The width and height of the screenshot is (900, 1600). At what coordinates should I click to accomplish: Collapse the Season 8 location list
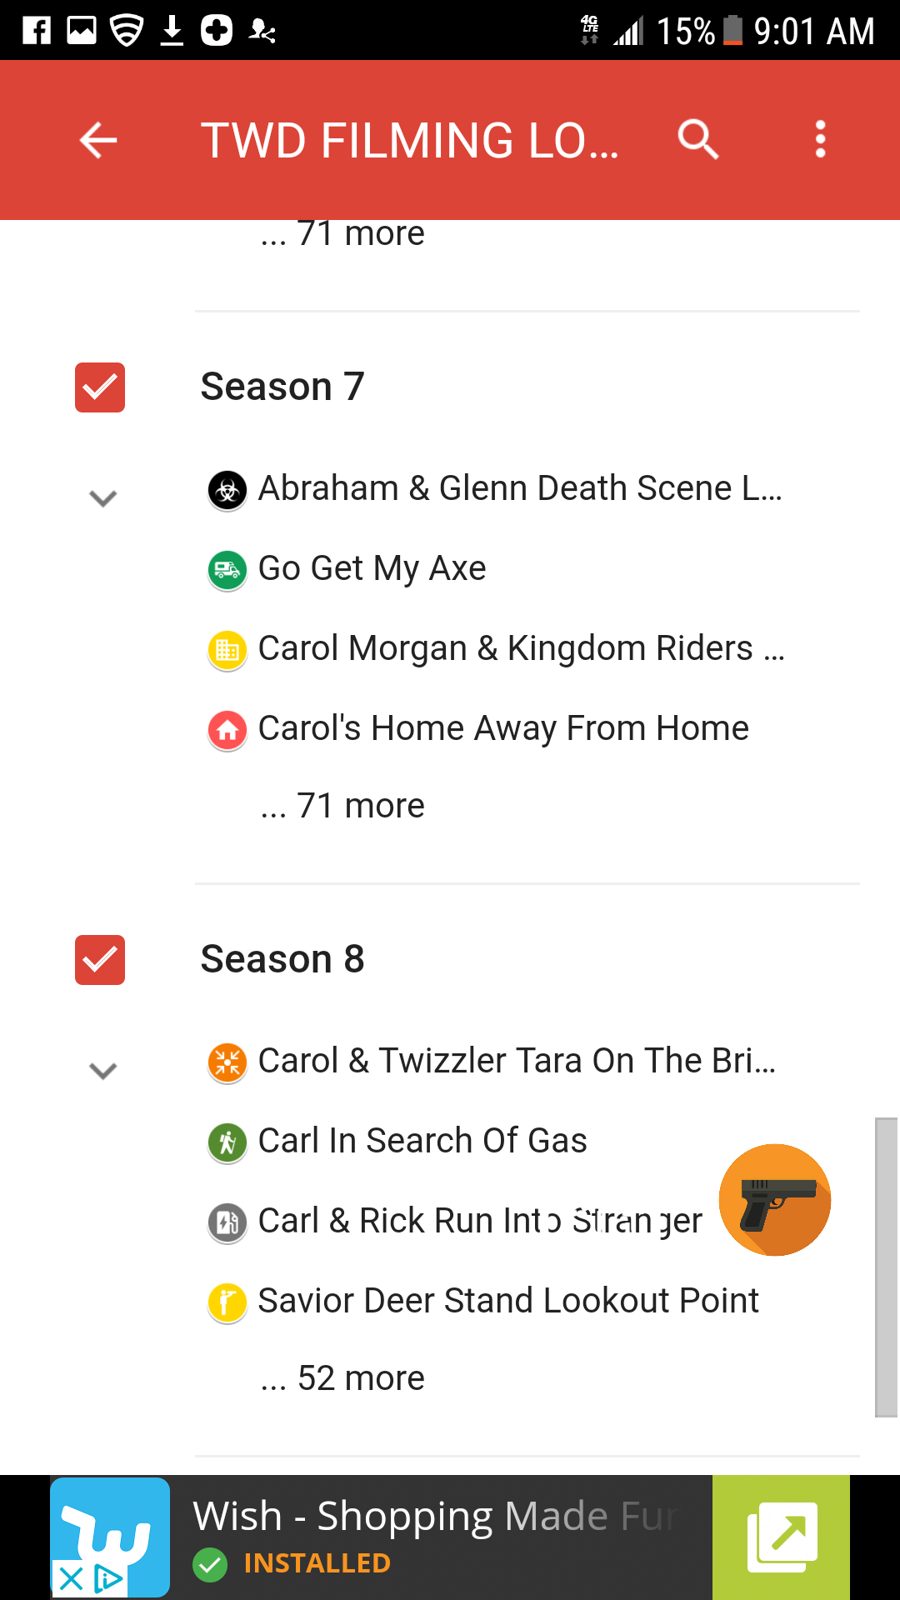pos(102,1071)
